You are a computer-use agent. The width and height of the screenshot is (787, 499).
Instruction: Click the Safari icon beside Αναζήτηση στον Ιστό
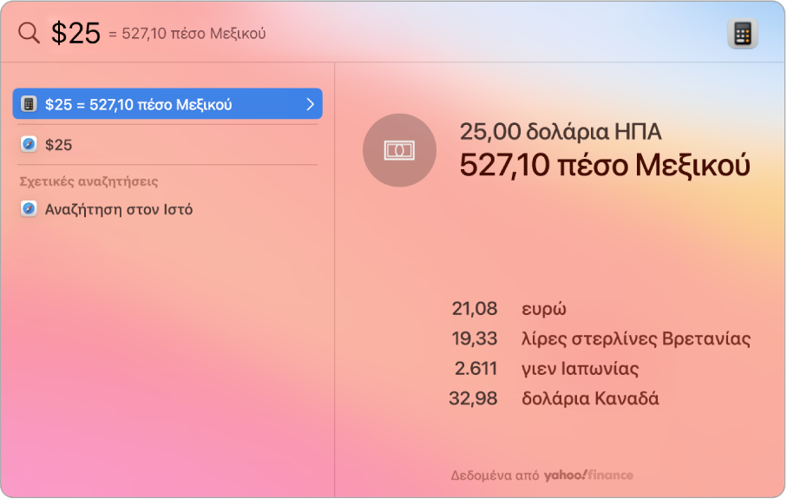[29, 209]
